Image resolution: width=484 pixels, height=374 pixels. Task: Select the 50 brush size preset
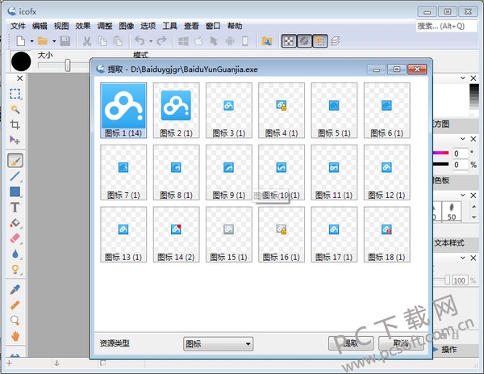[452, 212]
